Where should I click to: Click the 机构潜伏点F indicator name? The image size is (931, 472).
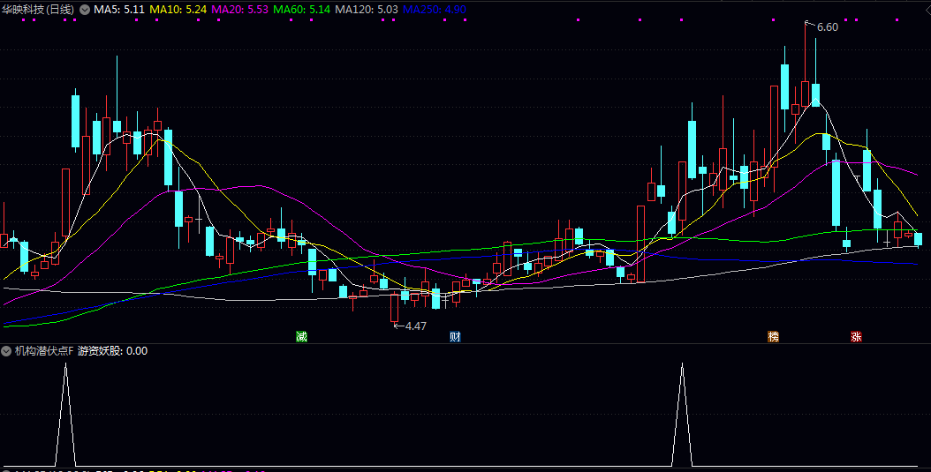[43, 350]
